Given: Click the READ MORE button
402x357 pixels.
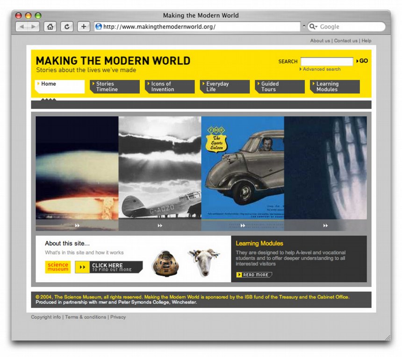Looking at the screenshot, I should pyautogui.click(x=254, y=275).
